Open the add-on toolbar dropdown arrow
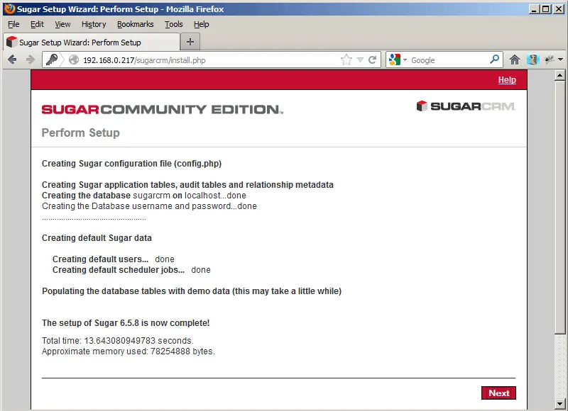The image size is (568, 411). (560, 60)
